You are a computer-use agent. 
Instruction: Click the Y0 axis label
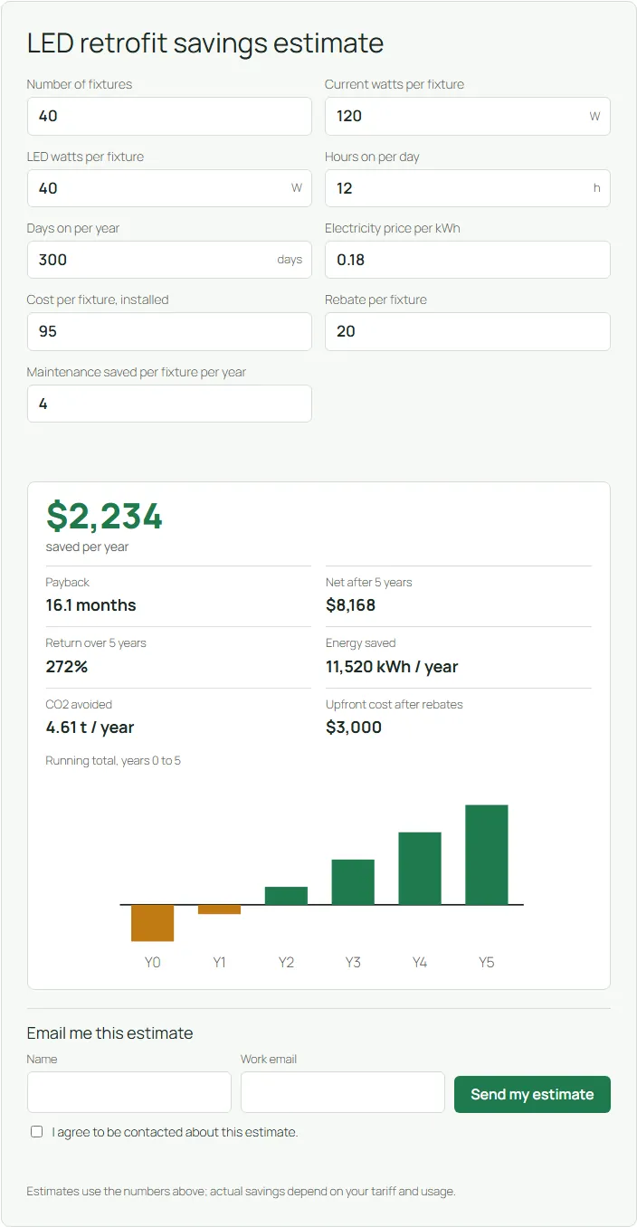pos(152,962)
